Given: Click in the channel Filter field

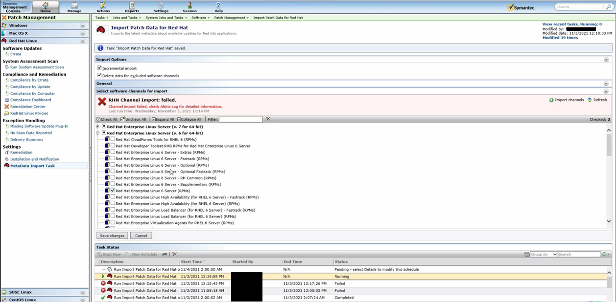Looking at the screenshot, I should tap(240, 119).
